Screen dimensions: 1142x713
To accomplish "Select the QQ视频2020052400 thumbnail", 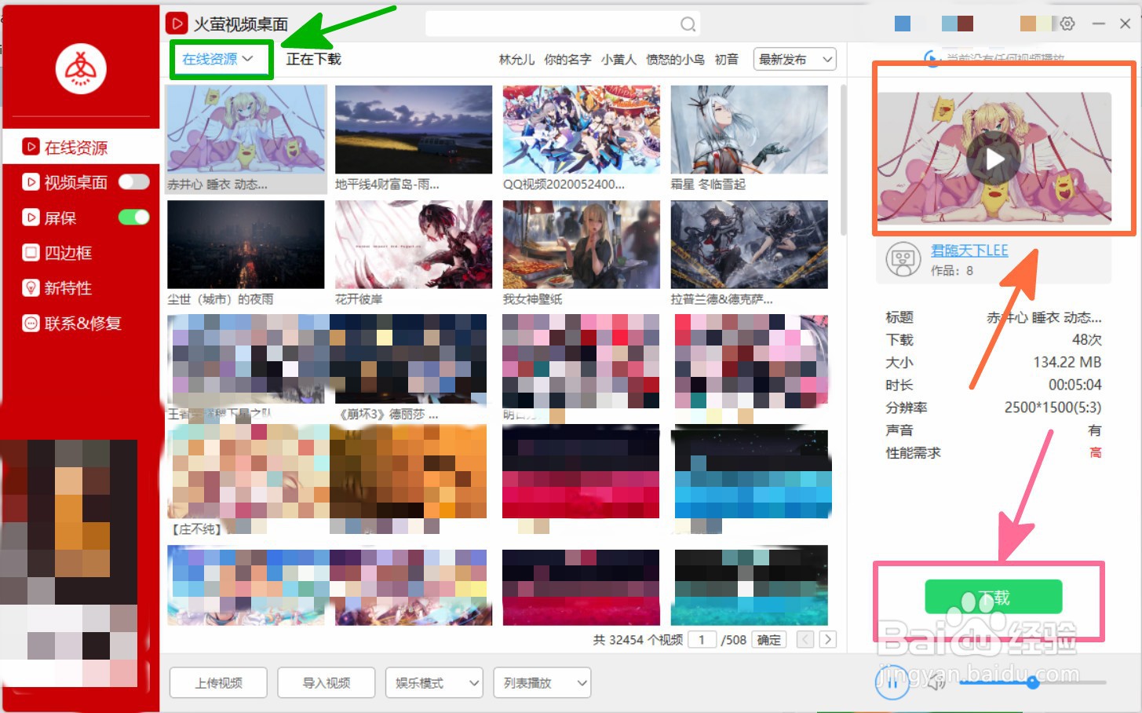I will click(582, 129).
